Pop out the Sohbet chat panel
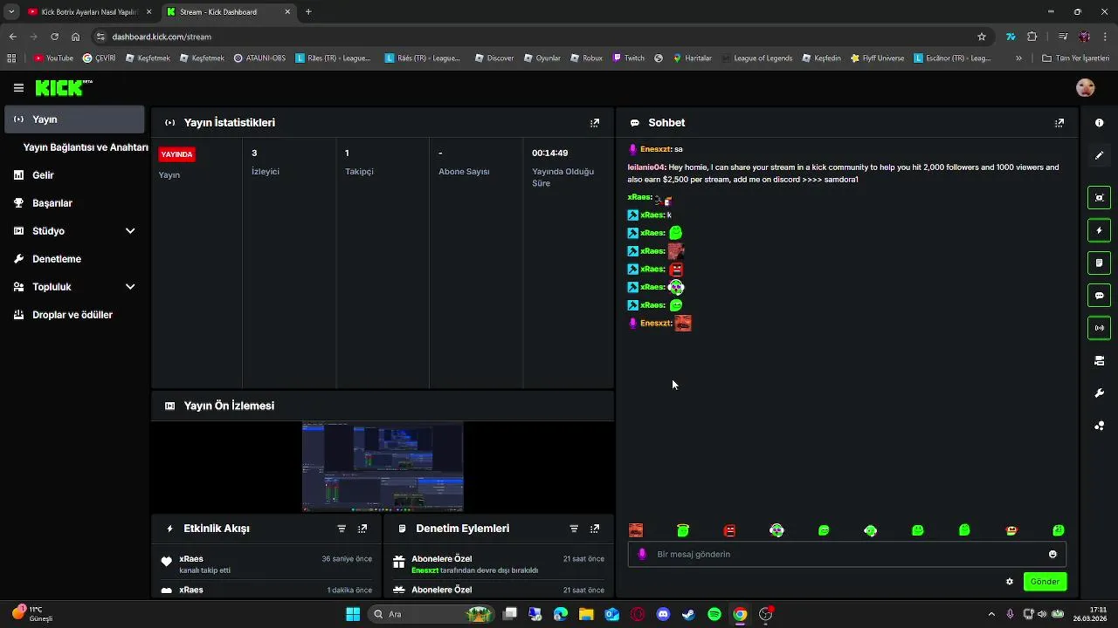Viewport: 1118px width, 628px height. click(x=1059, y=123)
